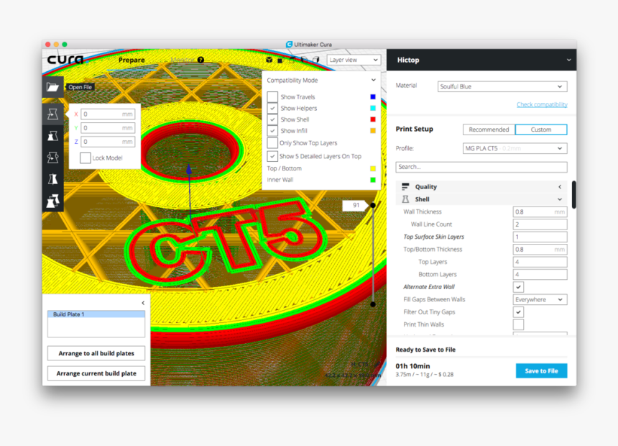Select Custom print setup mode

click(x=540, y=129)
